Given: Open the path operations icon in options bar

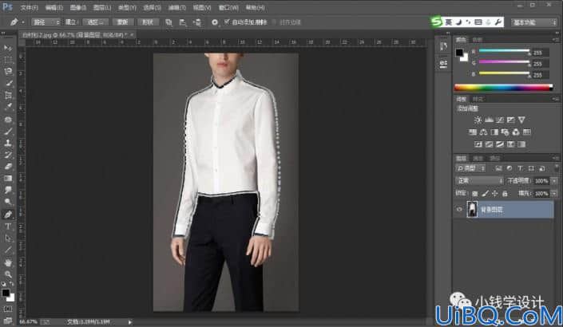Looking at the screenshot, I should click(x=169, y=22).
